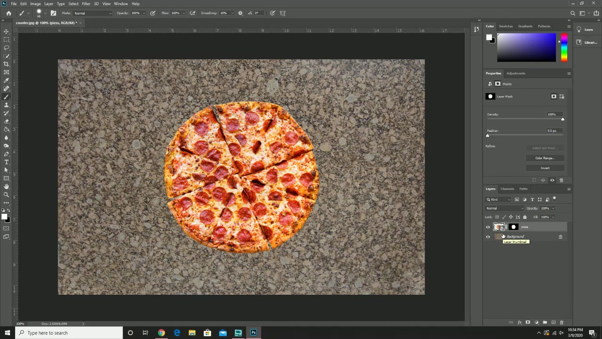This screenshot has width=602, height=339.
Task: Switch to the Paths tab
Action: [x=523, y=189]
